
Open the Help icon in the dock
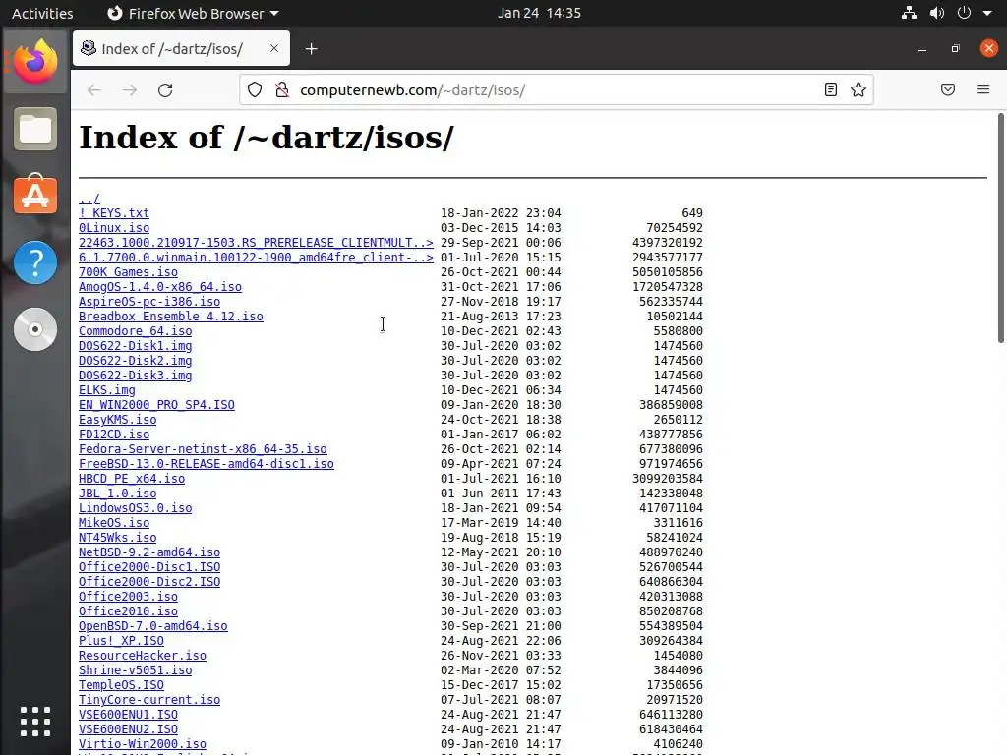pyautogui.click(x=35, y=261)
